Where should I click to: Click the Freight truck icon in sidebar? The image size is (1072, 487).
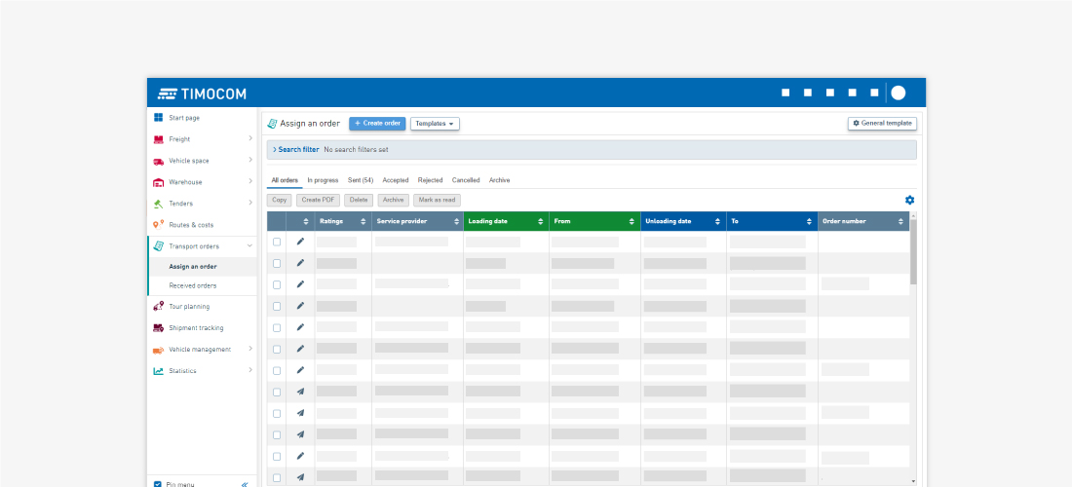158,139
